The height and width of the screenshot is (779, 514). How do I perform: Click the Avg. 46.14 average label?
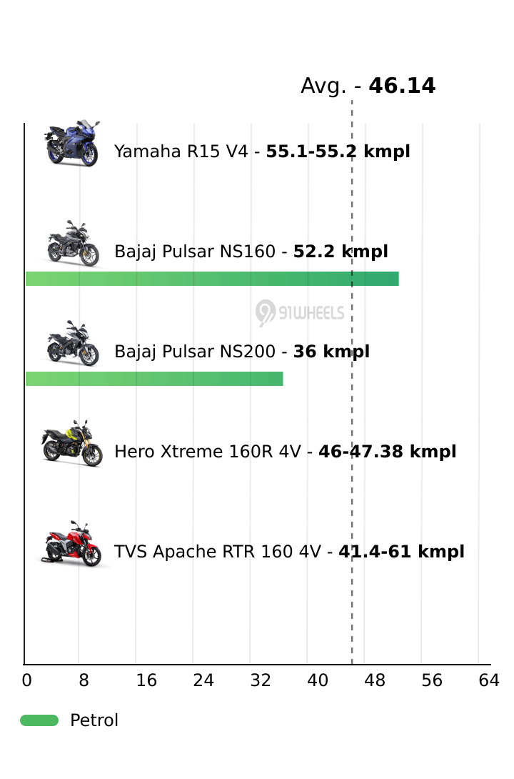click(x=368, y=86)
